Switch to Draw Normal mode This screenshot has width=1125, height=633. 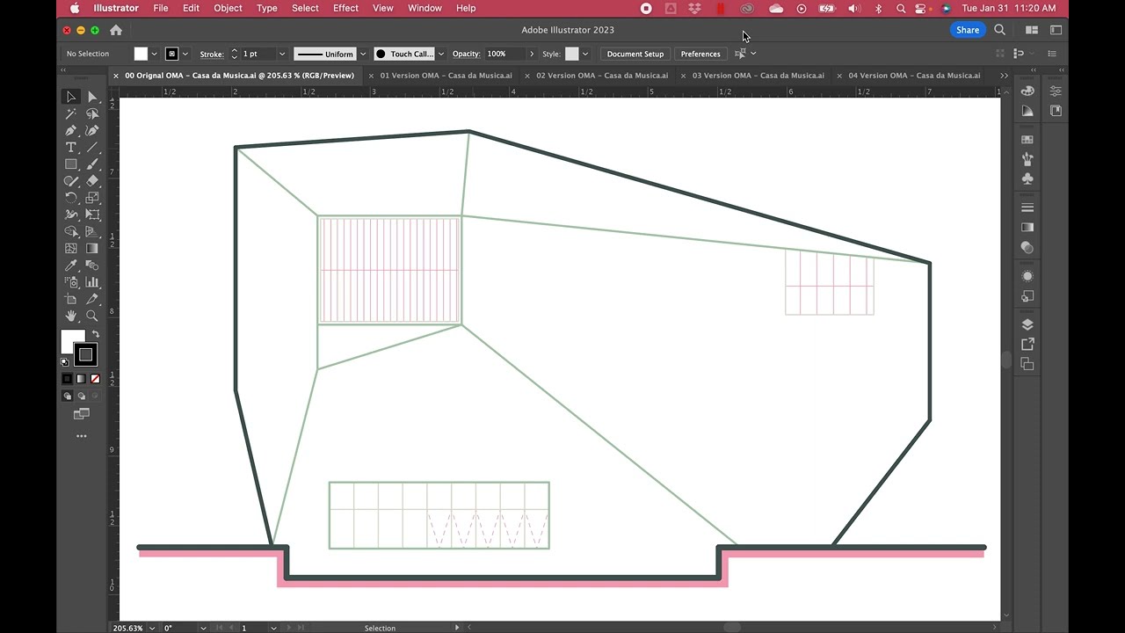[x=67, y=396]
